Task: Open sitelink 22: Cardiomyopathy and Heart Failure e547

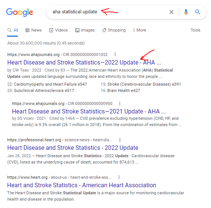Action: tap(47, 84)
